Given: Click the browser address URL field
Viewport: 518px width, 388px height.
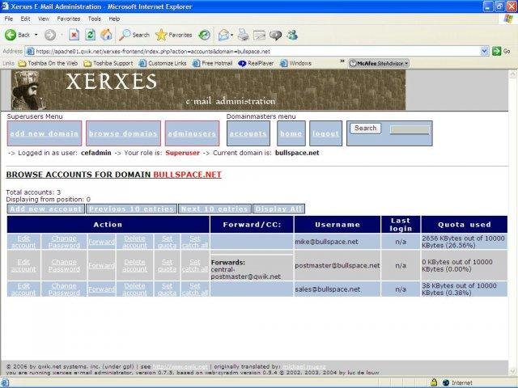Looking at the screenshot, I should (253, 52).
